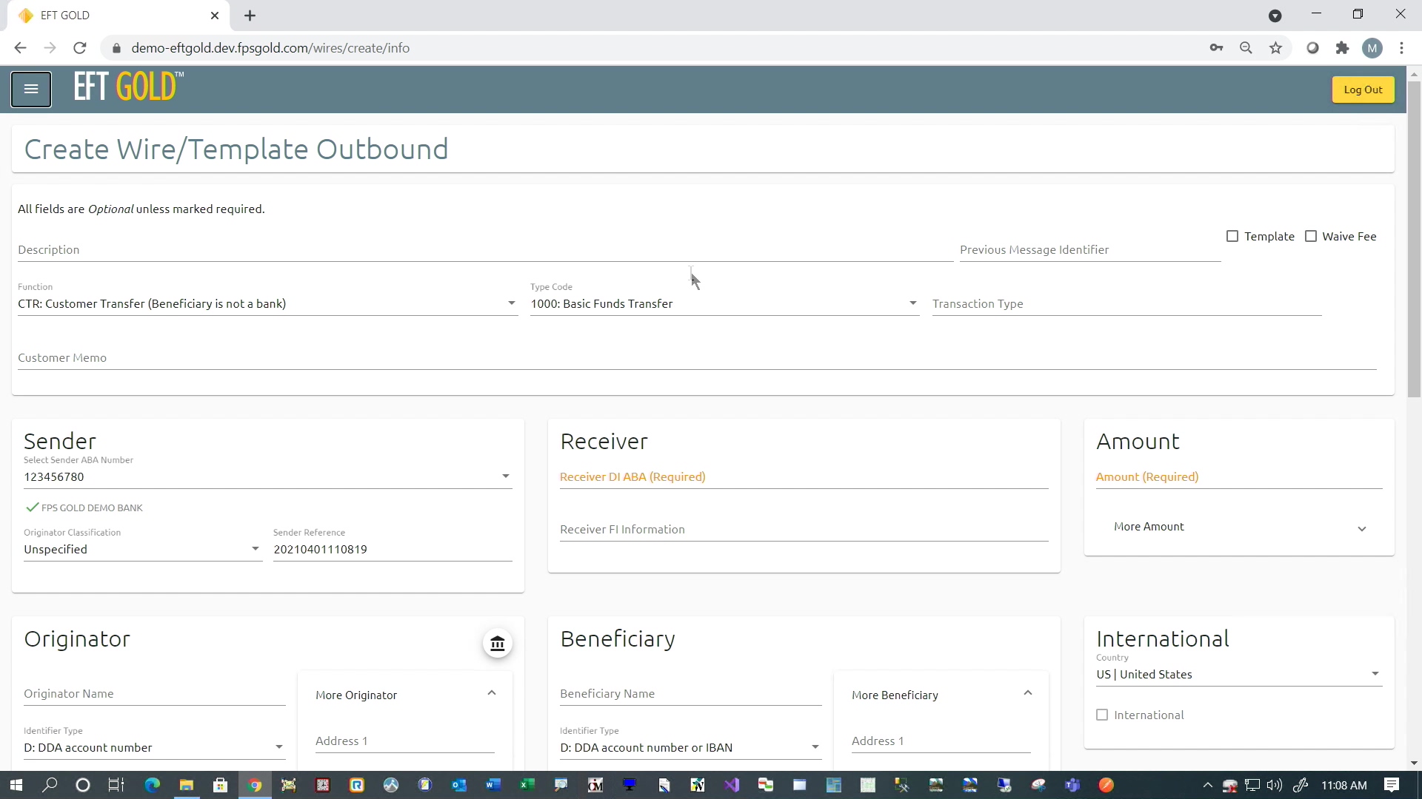Click the Receiver DI ABA field
Screen dimensions: 1422x799
click(804, 477)
